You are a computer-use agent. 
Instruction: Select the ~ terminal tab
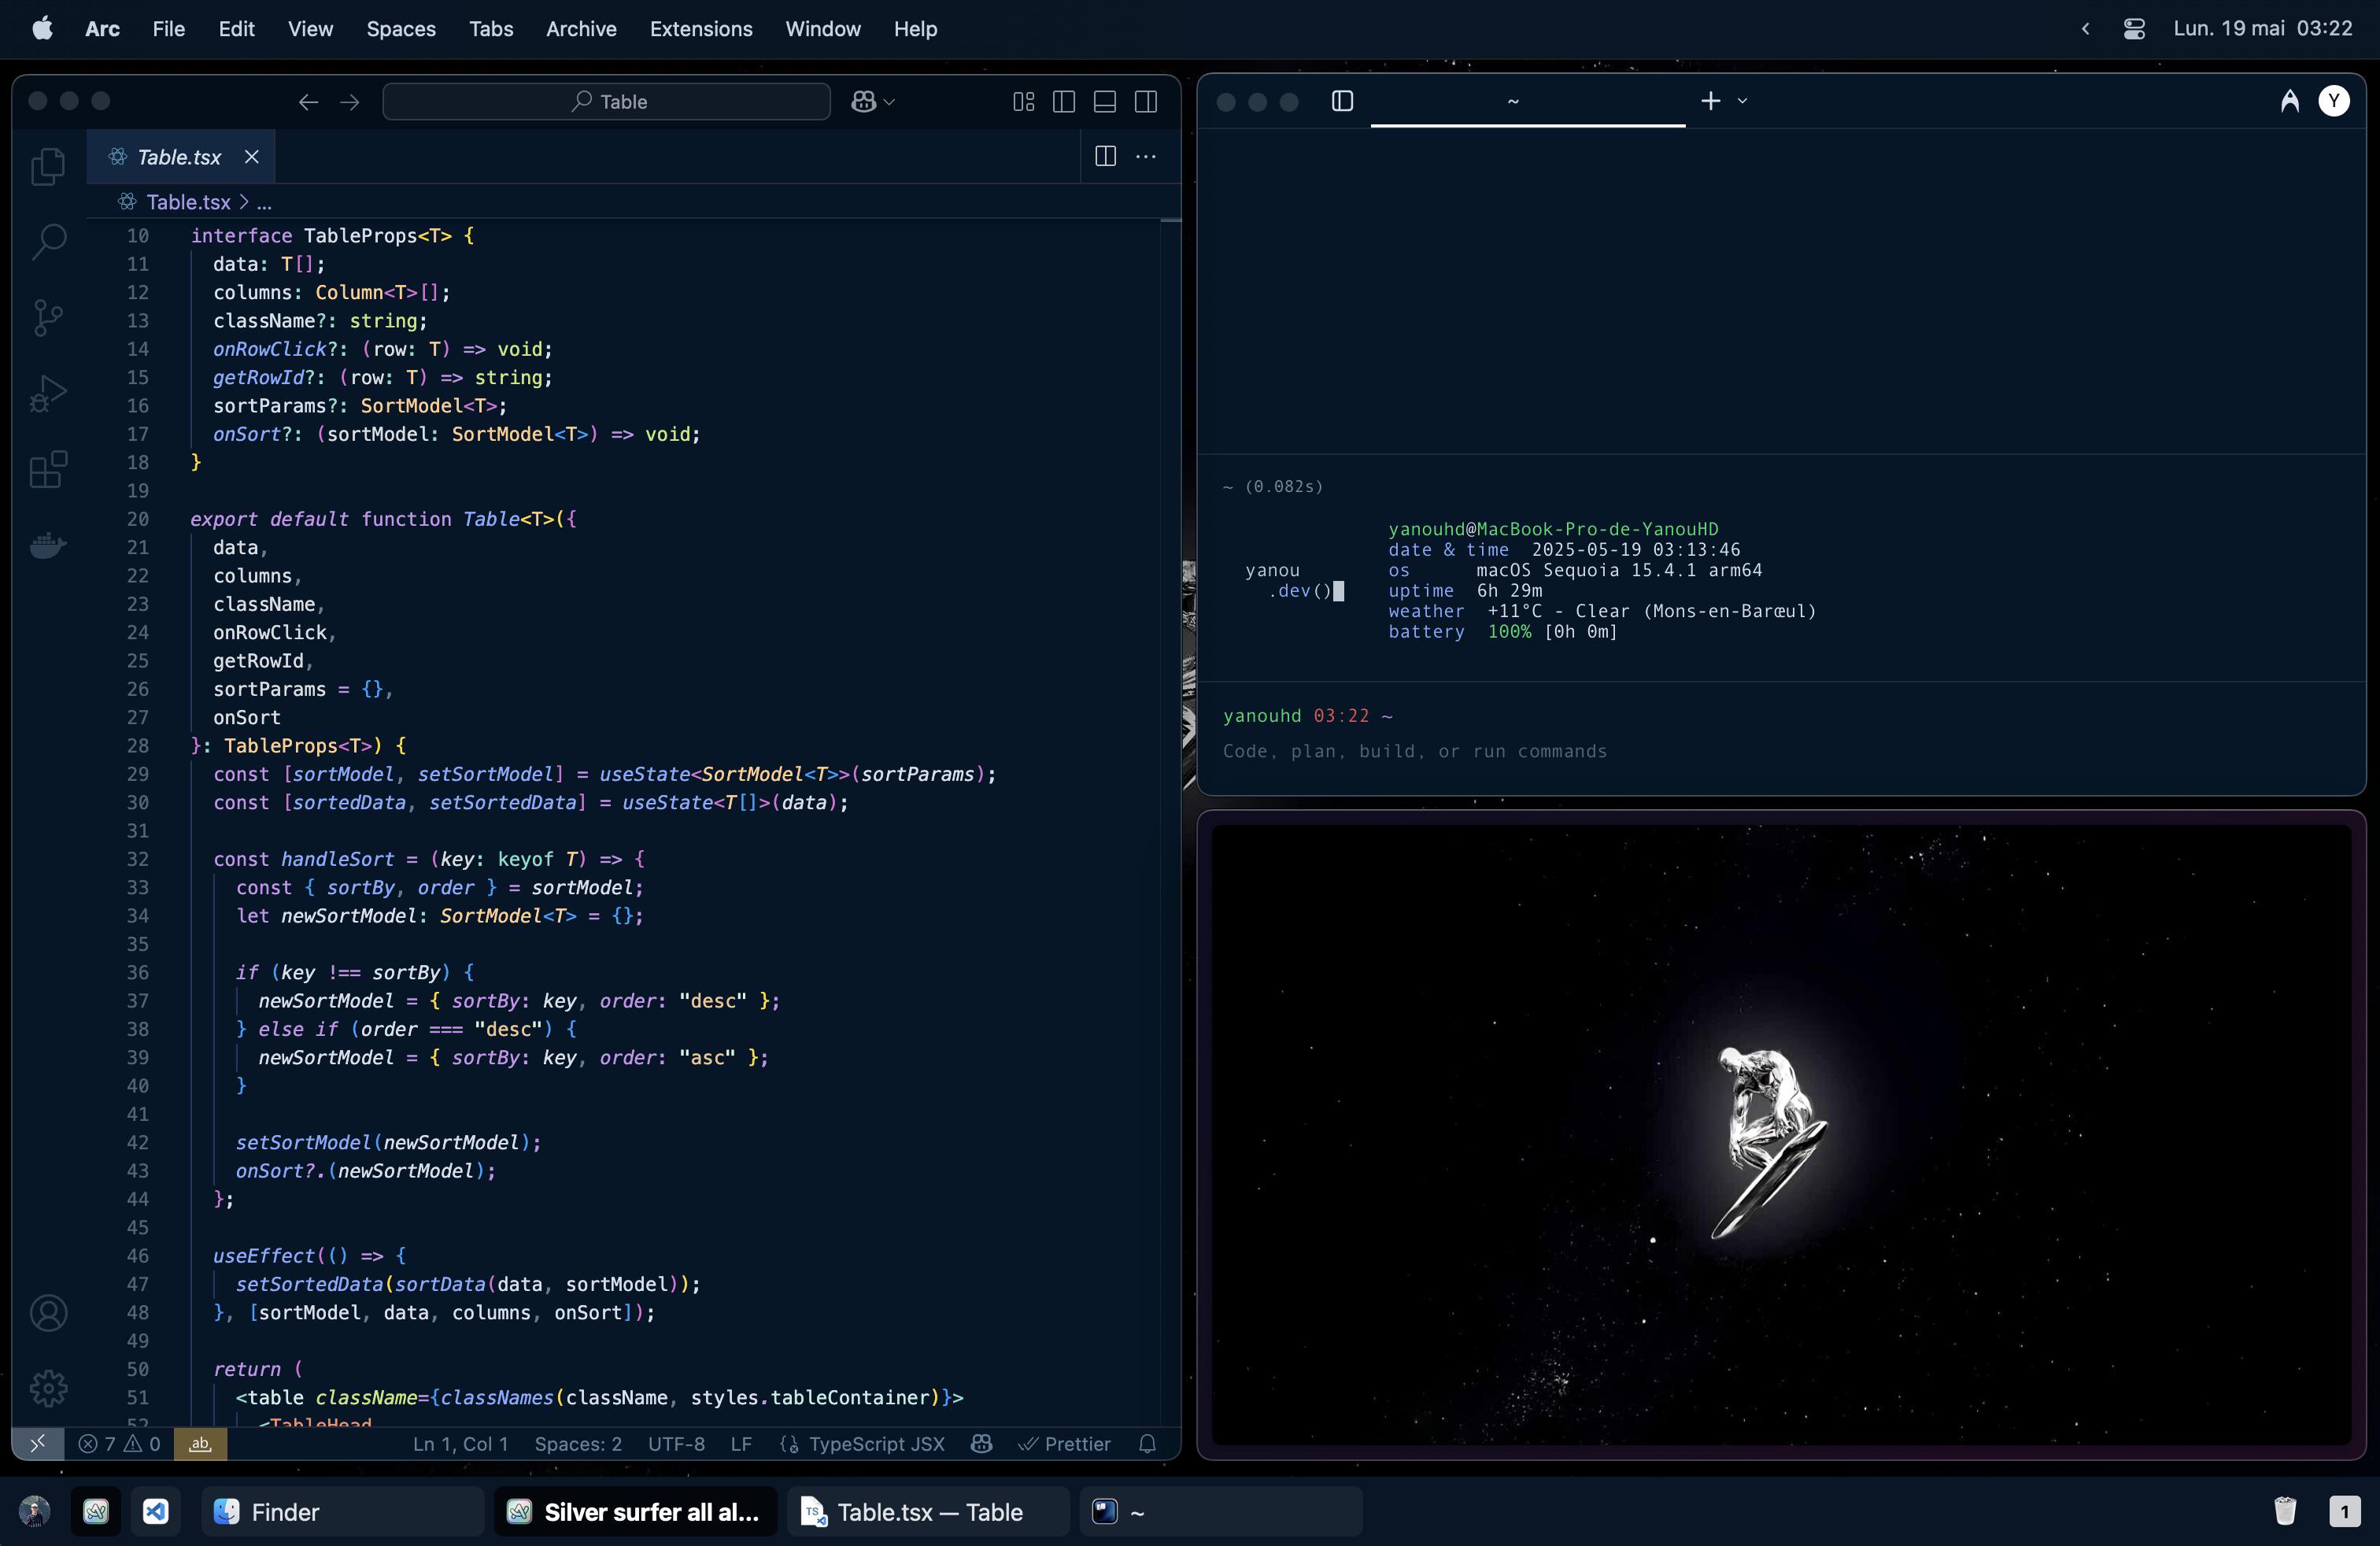pyautogui.click(x=1527, y=101)
